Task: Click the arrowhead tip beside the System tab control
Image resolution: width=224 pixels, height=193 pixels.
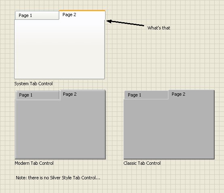Action: coord(107,21)
